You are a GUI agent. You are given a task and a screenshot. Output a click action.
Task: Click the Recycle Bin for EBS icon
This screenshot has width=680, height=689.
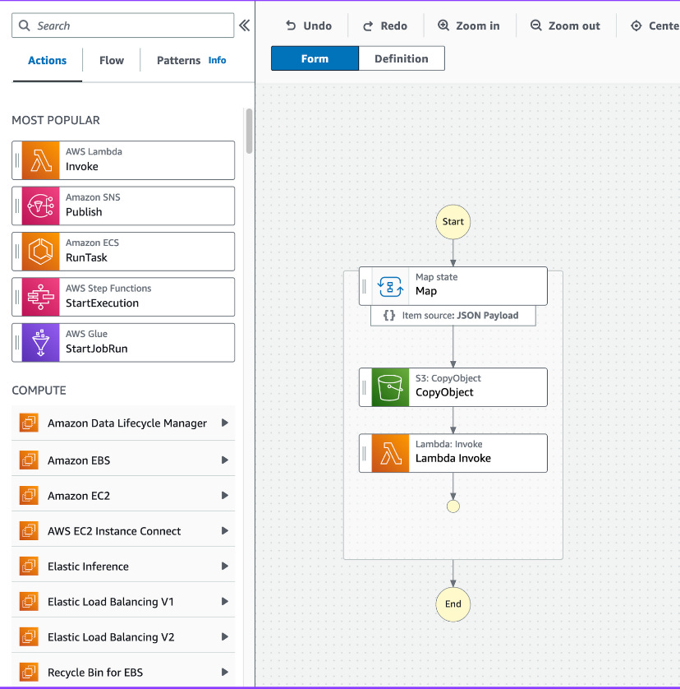click(29, 673)
